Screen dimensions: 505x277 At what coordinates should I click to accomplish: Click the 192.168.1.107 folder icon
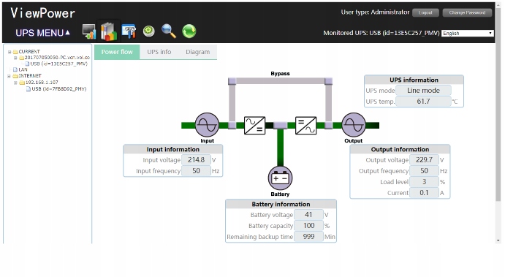22,83
